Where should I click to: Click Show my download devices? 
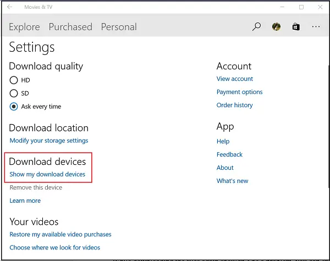47,174
